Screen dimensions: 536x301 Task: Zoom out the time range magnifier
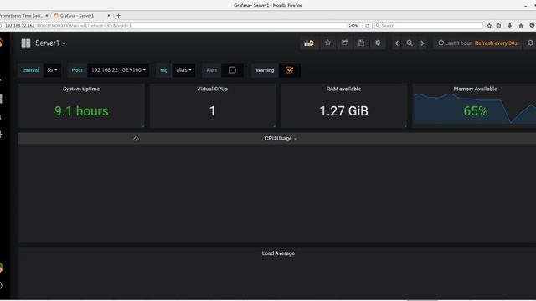410,43
